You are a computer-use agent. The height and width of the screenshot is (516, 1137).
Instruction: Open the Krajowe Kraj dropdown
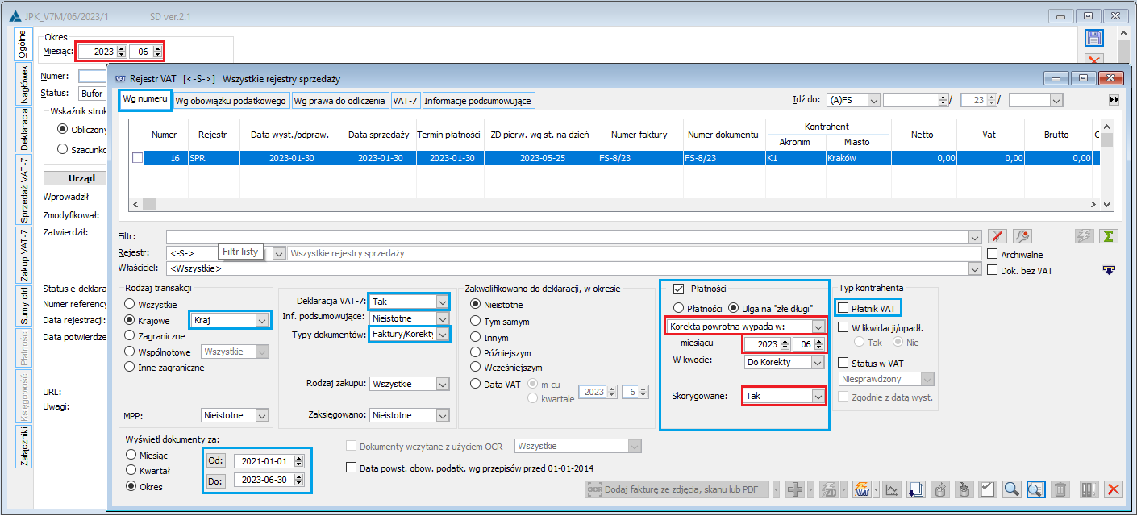point(260,320)
